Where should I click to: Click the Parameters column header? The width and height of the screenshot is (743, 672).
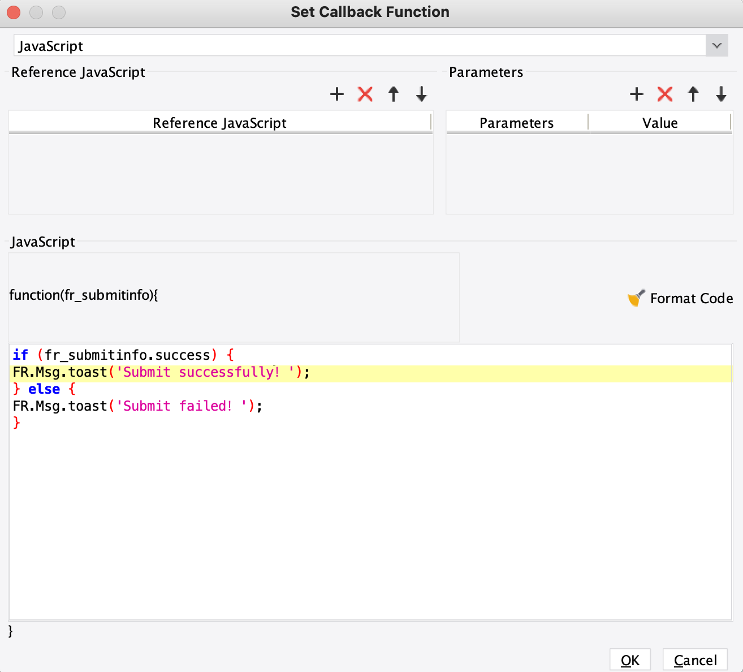[517, 123]
